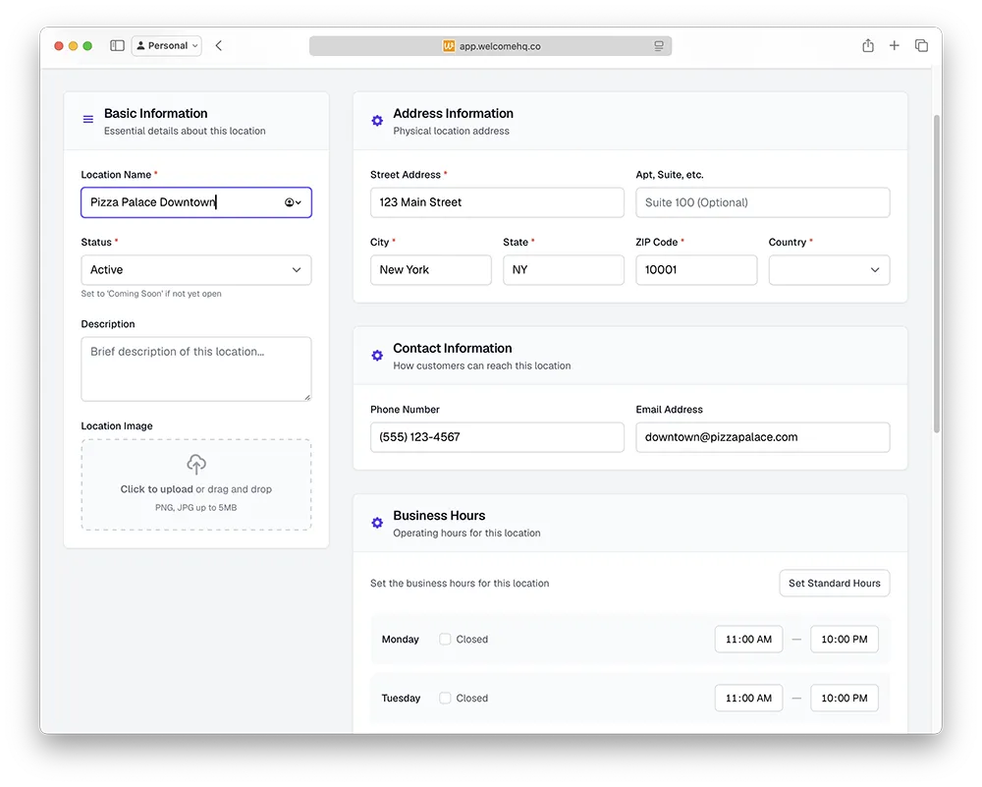This screenshot has width=982, height=787.
Task: Click the tab overview icon in the toolbar
Action: tap(921, 45)
